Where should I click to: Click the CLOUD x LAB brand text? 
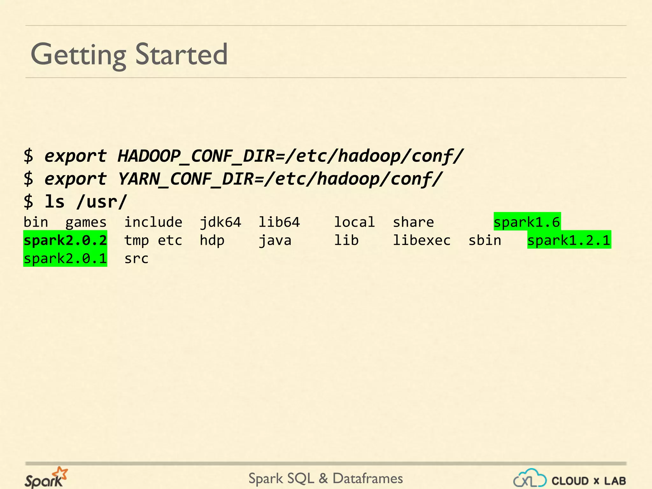(589, 481)
